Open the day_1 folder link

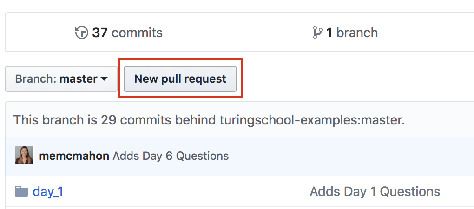coord(48,191)
